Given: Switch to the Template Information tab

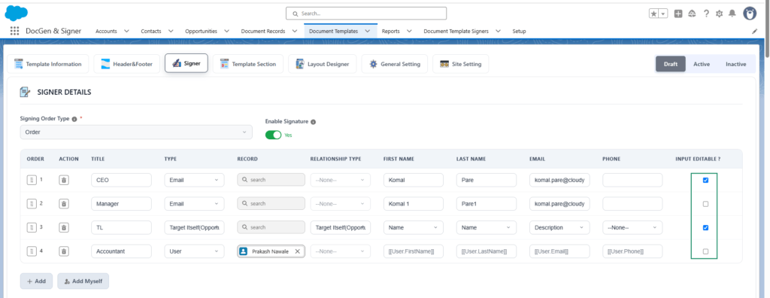Looking at the screenshot, I should click(x=48, y=64).
